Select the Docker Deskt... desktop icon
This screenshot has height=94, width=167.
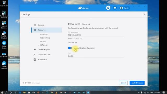4,45
